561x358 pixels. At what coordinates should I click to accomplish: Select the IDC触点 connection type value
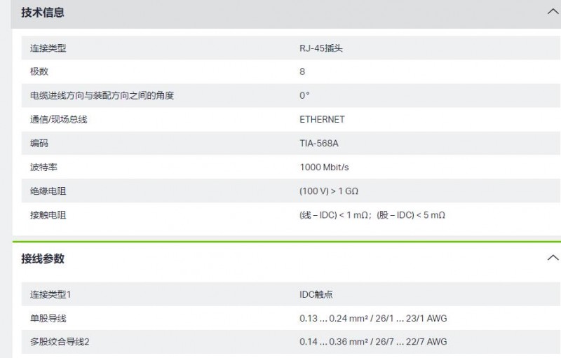coord(316,294)
